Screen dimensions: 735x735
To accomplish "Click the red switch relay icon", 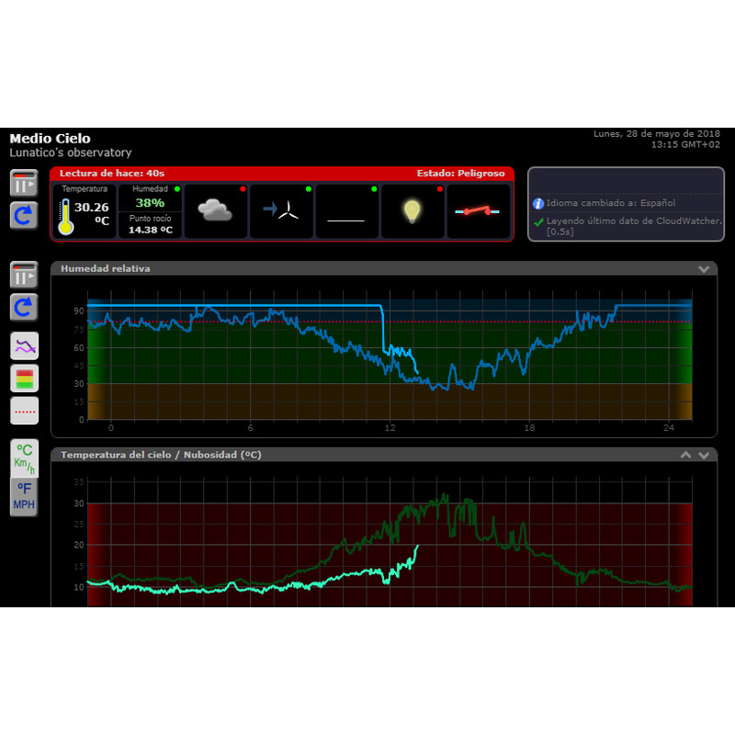I will pos(478,210).
